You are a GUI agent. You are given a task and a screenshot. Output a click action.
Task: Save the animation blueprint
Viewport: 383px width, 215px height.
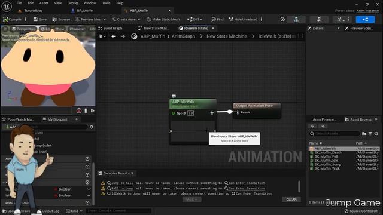click(39, 19)
